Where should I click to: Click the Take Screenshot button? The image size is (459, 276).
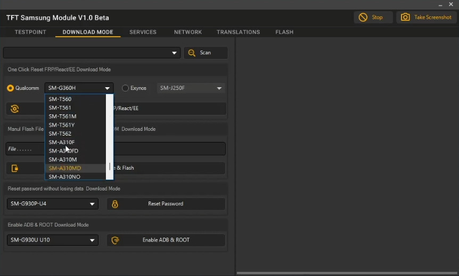click(427, 17)
